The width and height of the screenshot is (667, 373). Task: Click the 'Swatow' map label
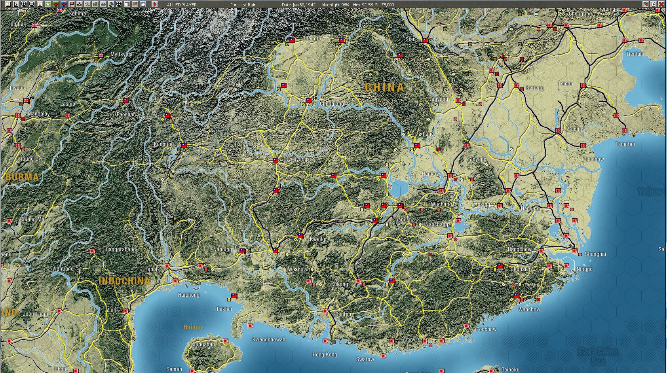pyautogui.click(x=365, y=360)
